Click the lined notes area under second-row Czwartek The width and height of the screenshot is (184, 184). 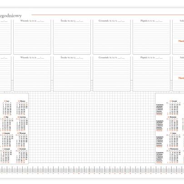point(112,75)
